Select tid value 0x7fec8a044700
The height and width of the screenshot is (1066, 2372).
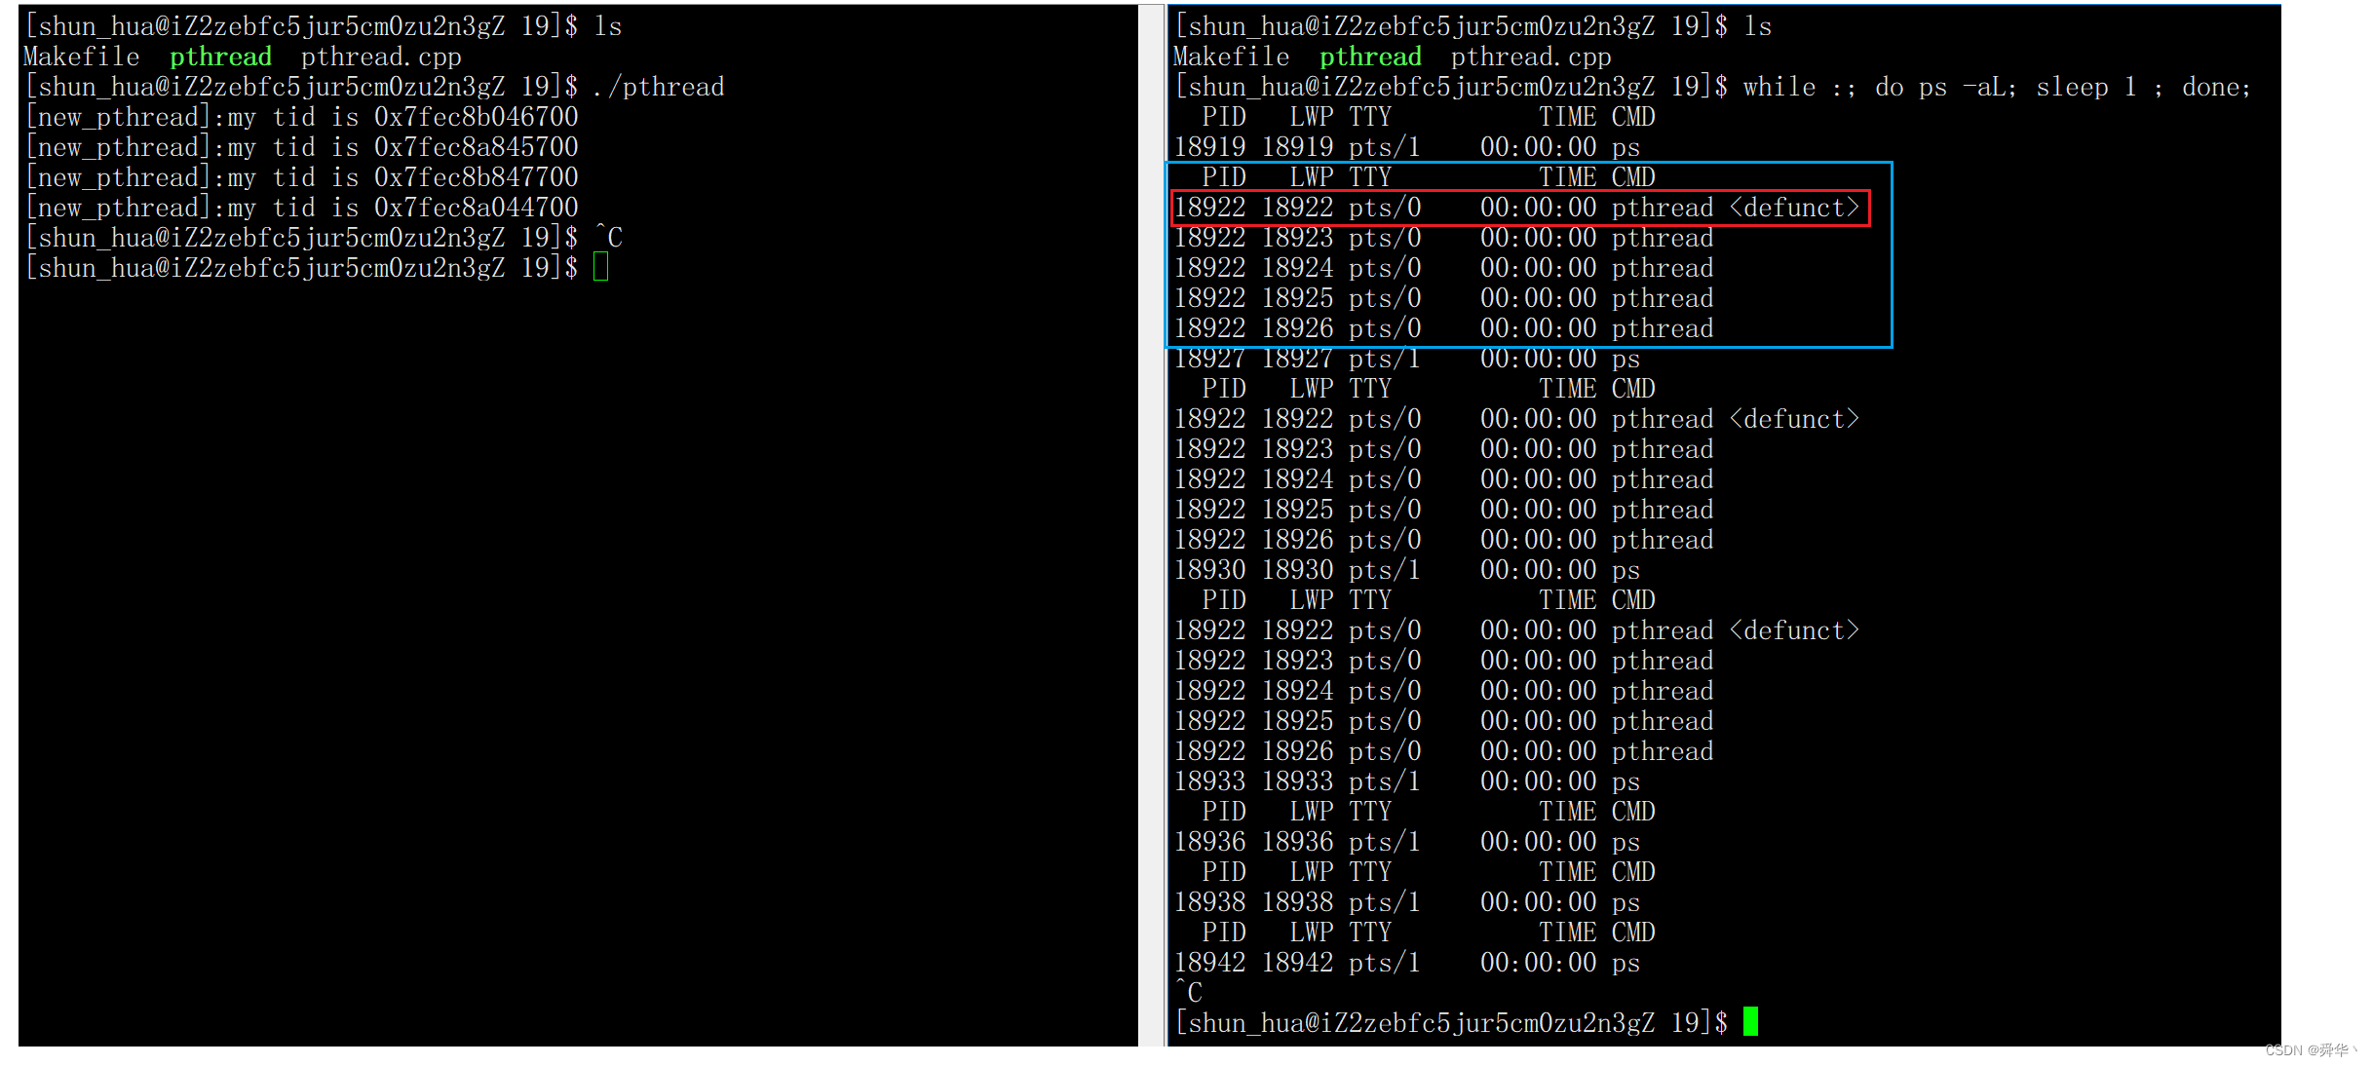coord(477,208)
